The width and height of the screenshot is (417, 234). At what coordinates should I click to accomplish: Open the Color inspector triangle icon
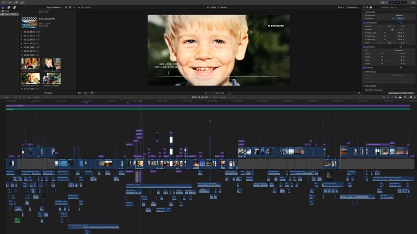367,7
